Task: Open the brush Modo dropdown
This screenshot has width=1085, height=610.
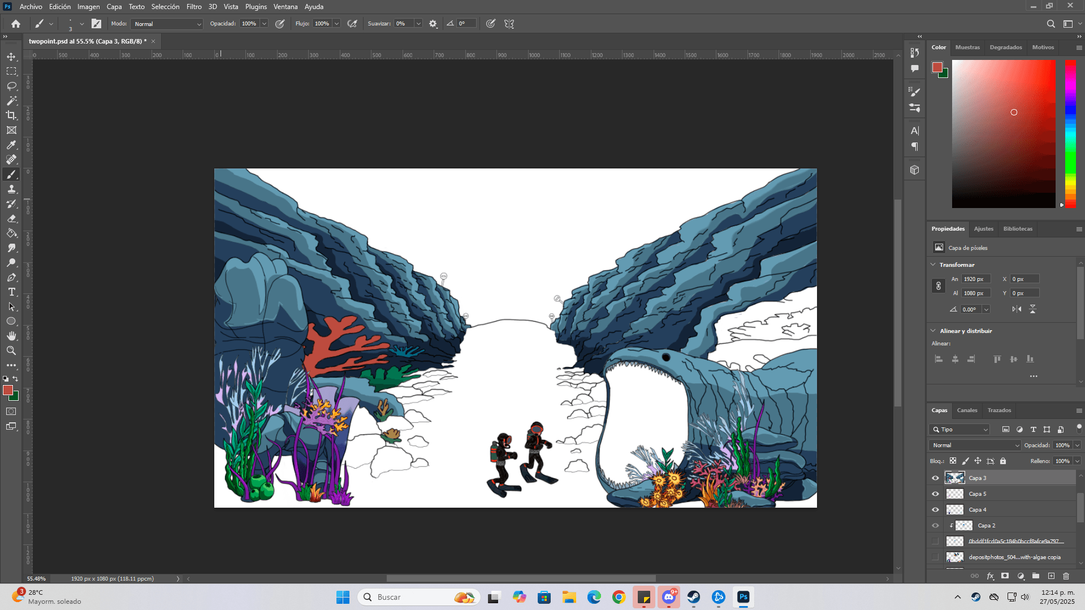Action: [x=167, y=24]
